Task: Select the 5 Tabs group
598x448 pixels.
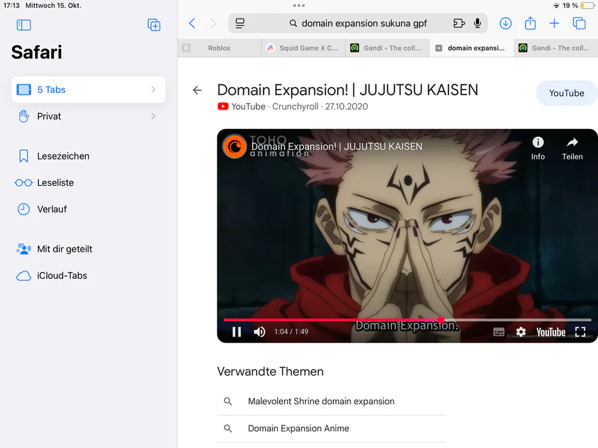Action: pyautogui.click(x=88, y=90)
